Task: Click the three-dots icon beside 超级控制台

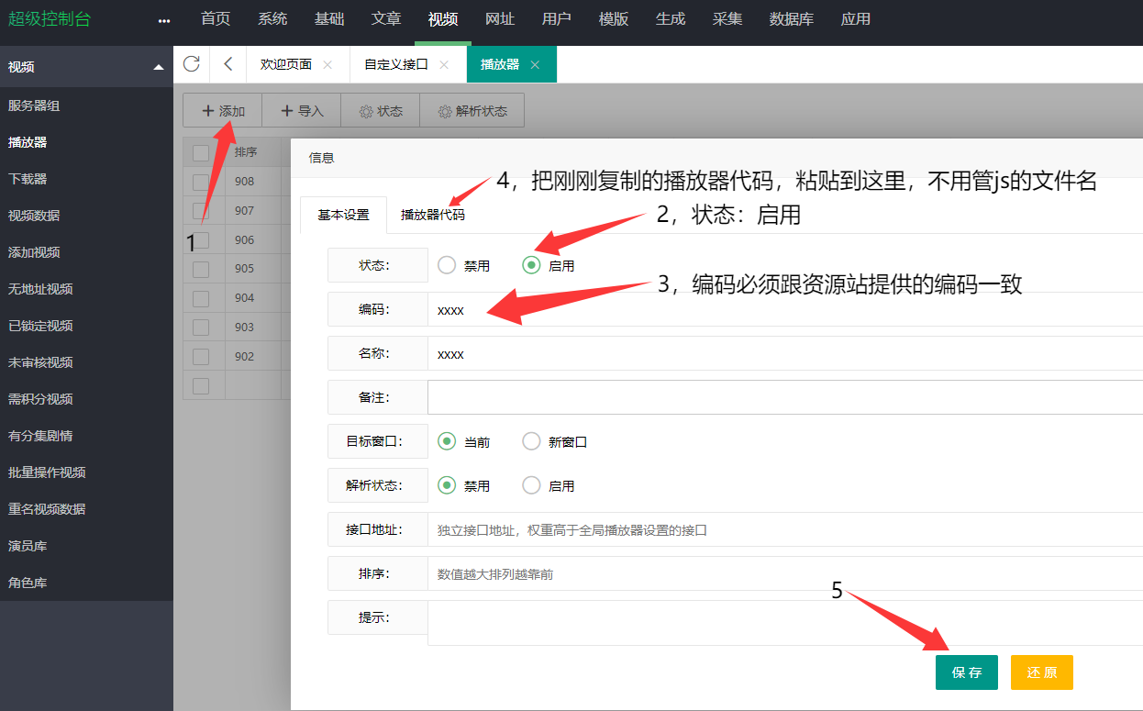Action: point(164,20)
